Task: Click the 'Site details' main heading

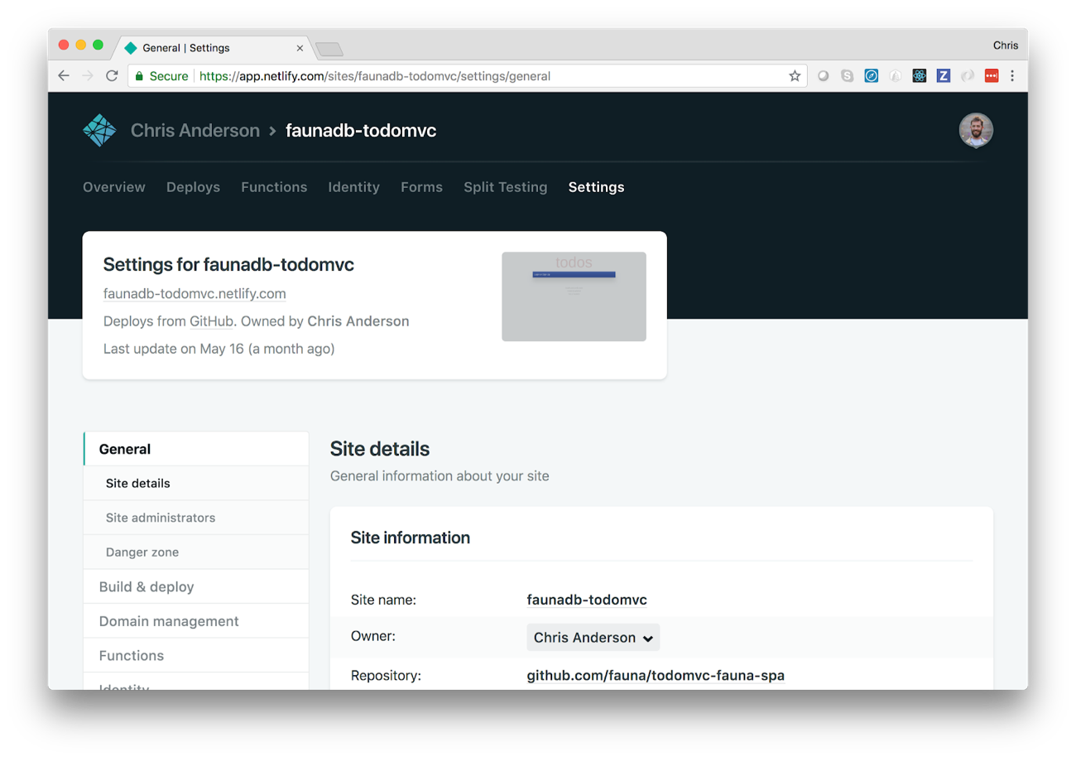Action: click(380, 449)
